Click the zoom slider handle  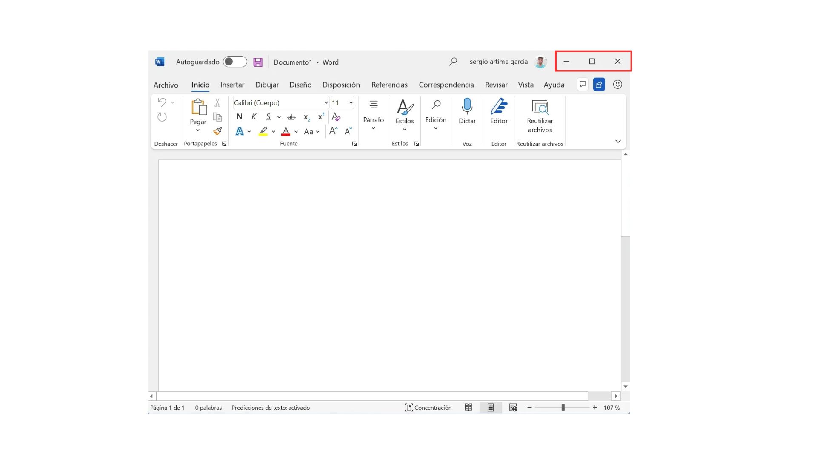[563, 408]
